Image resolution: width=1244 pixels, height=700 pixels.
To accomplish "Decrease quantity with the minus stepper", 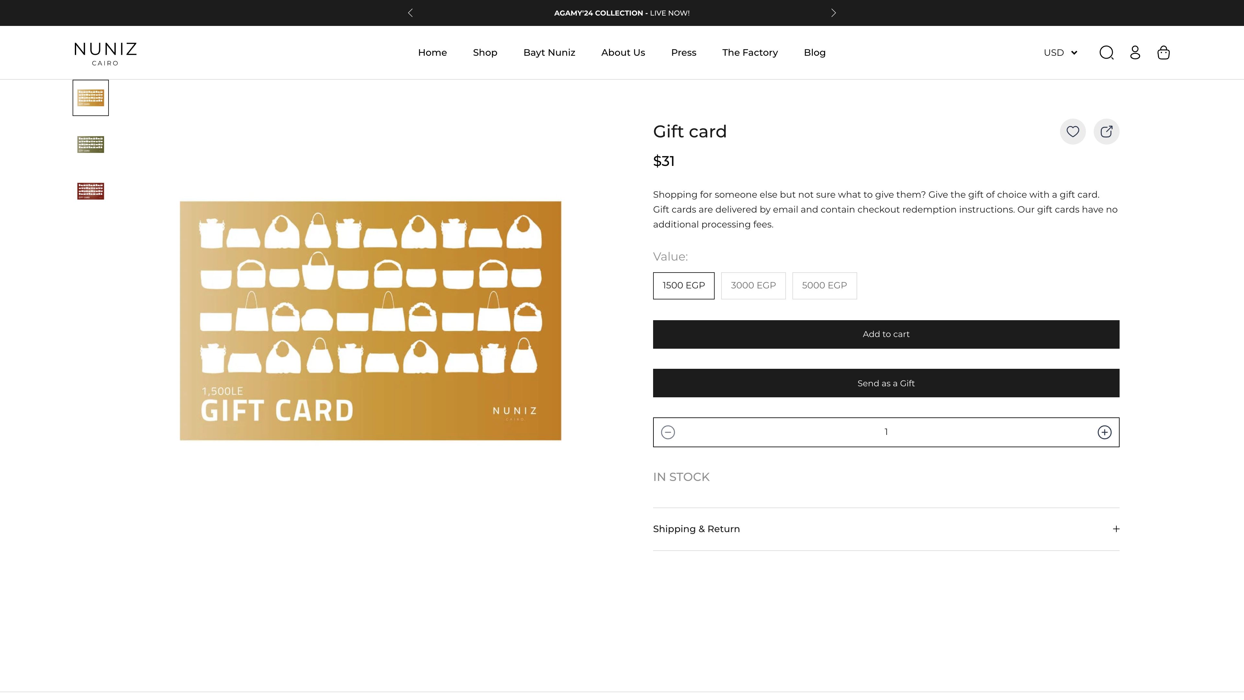I will [x=668, y=432].
